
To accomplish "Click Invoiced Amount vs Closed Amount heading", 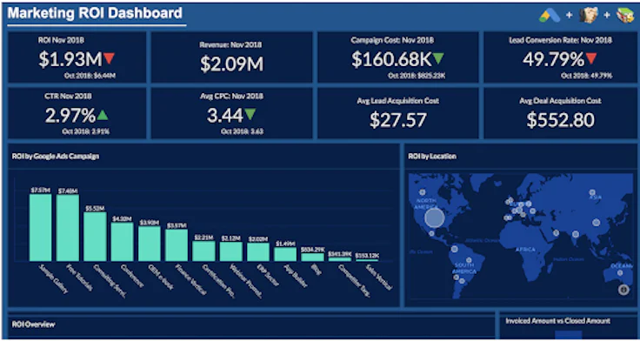I will [558, 321].
